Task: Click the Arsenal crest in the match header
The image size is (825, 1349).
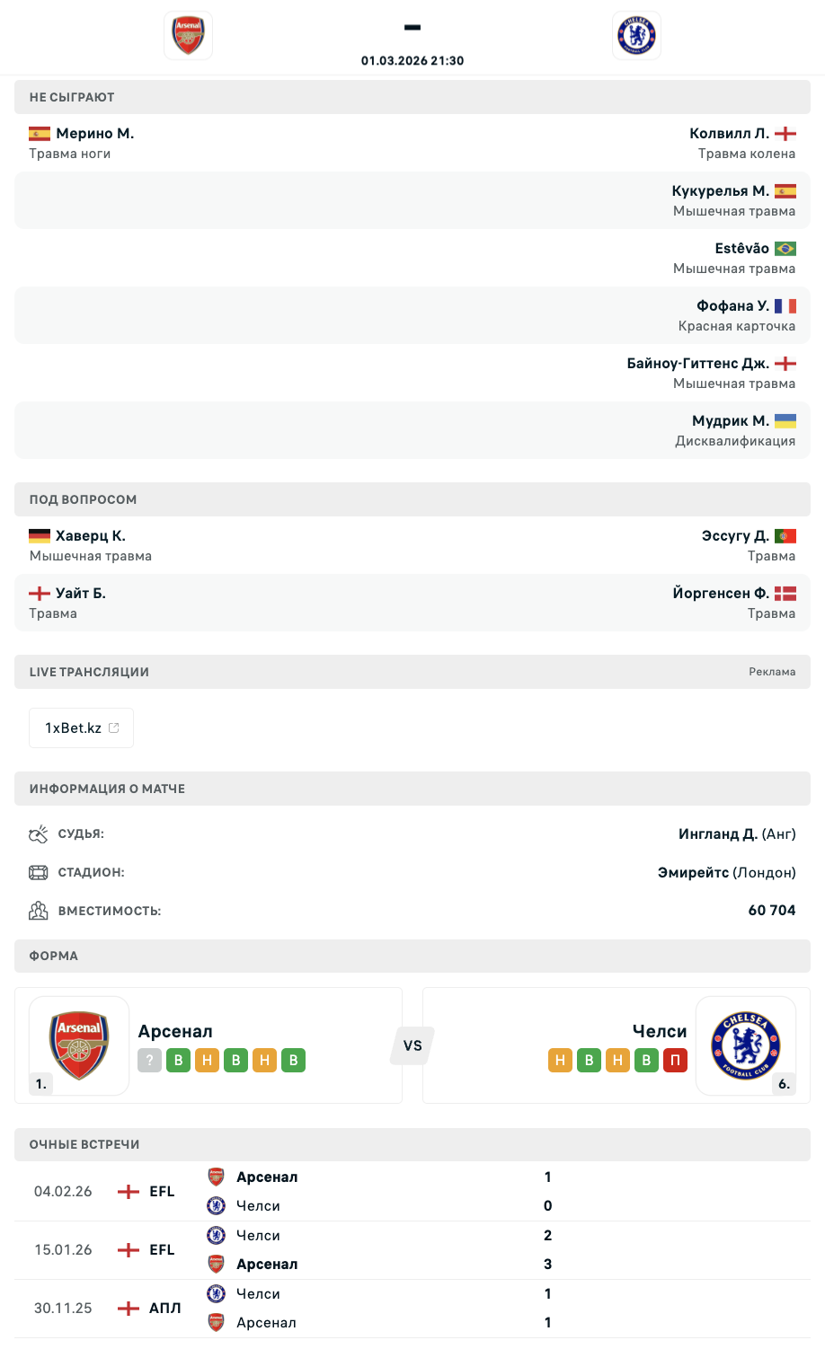Action: (x=189, y=36)
